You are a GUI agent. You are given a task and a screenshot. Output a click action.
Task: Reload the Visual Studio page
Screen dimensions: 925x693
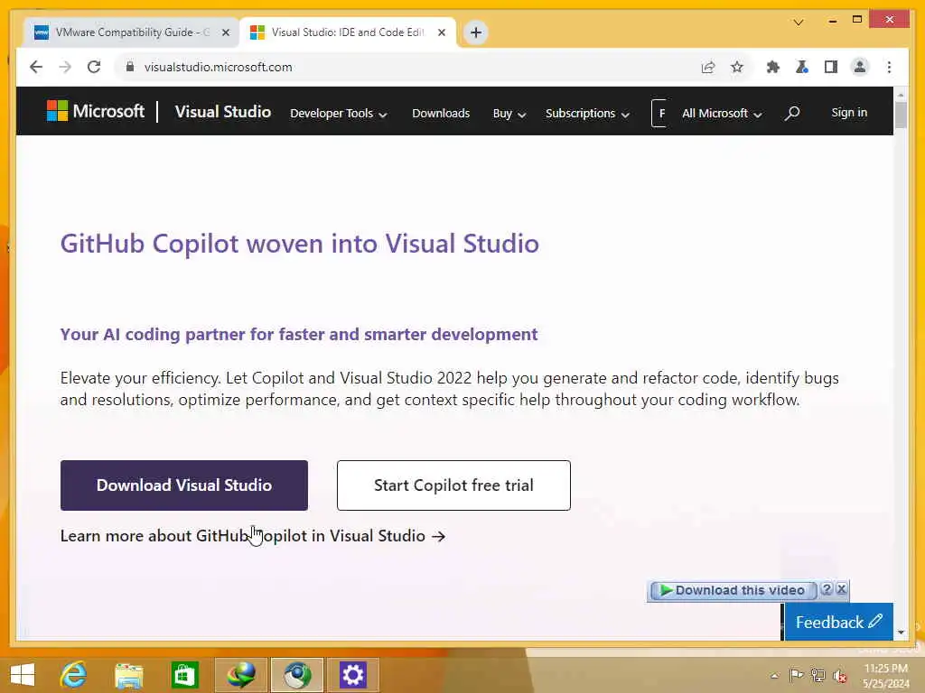(x=94, y=67)
